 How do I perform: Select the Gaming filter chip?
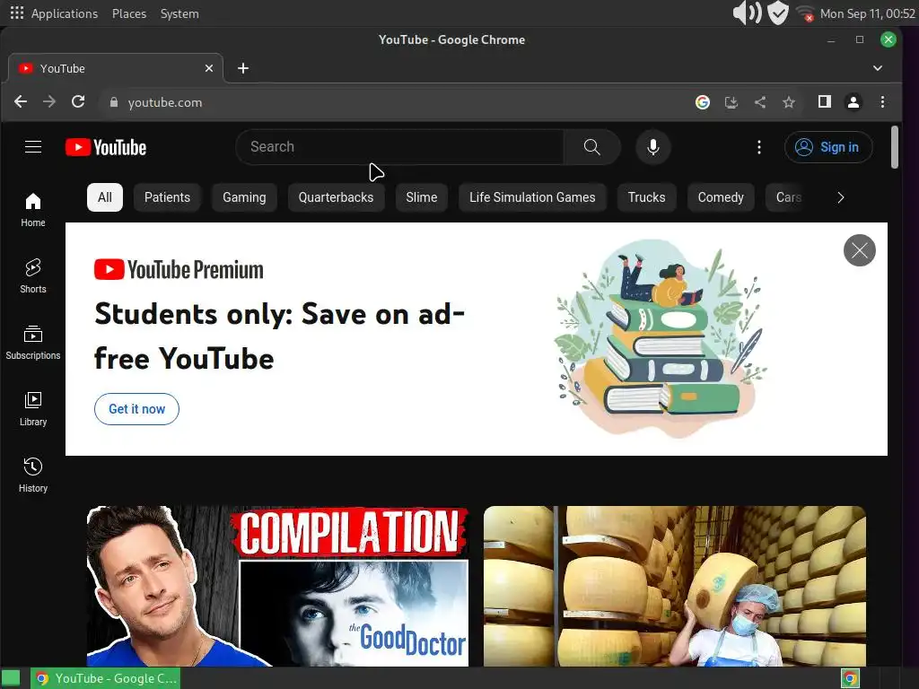(244, 197)
